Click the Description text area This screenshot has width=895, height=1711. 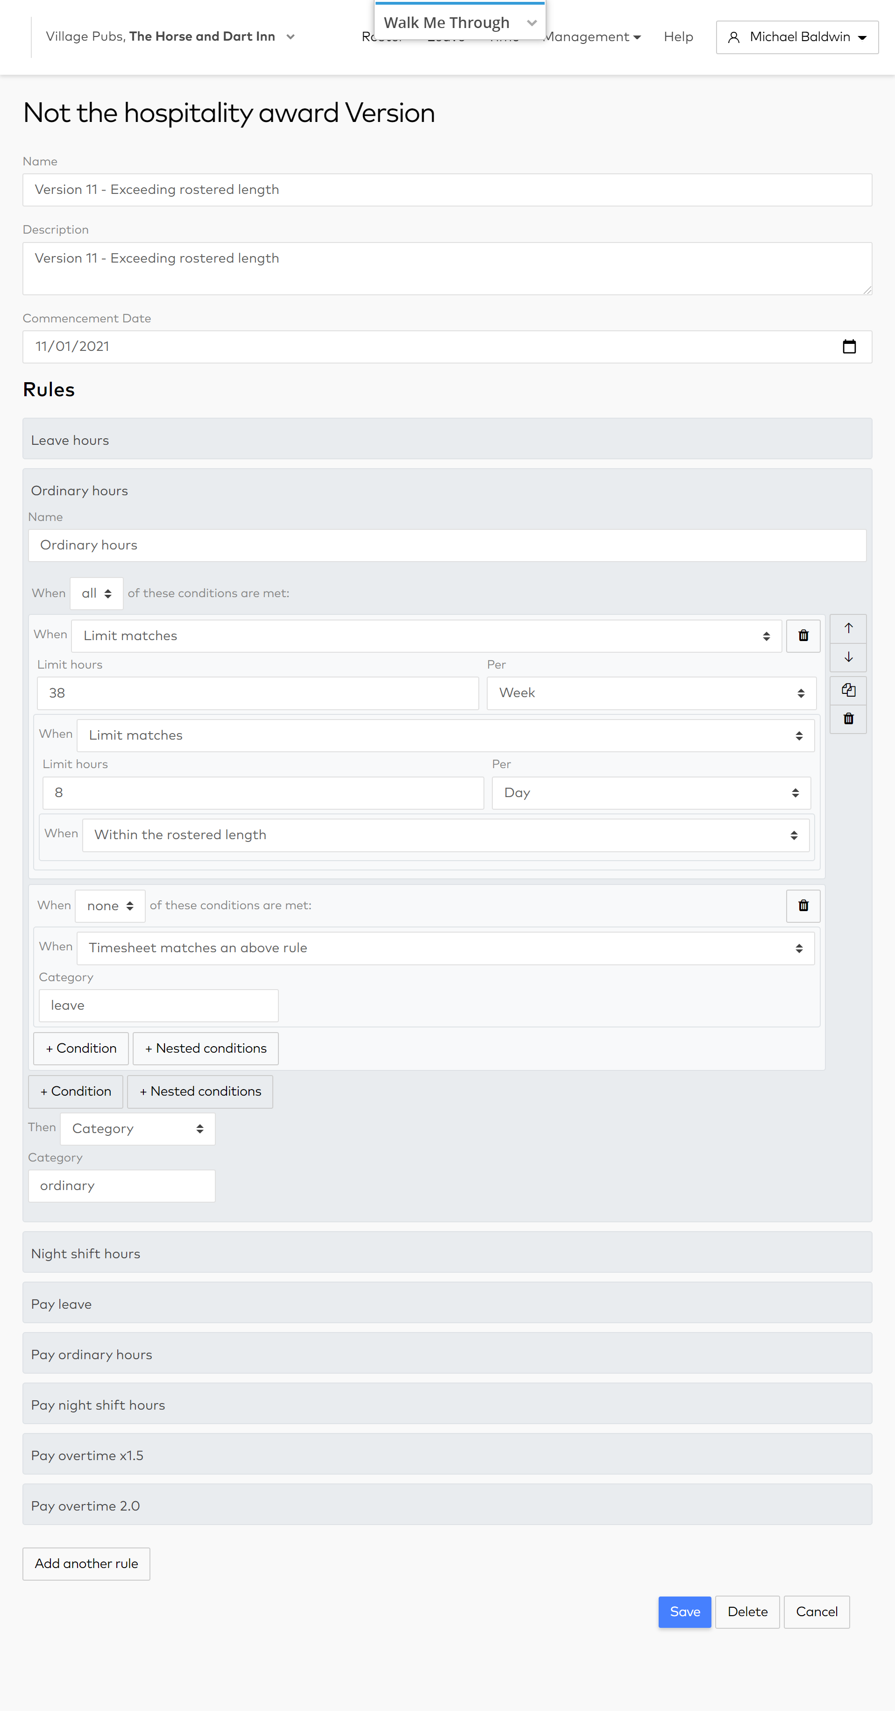447,268
